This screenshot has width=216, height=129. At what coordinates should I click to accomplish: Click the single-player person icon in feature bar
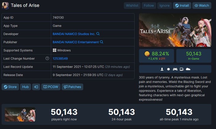pos(162,69)
